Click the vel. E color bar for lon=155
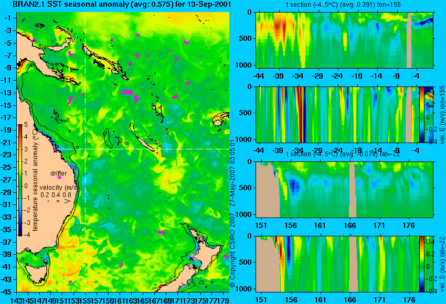Viewport: 446px width, 304px height. tap(421, 114)
